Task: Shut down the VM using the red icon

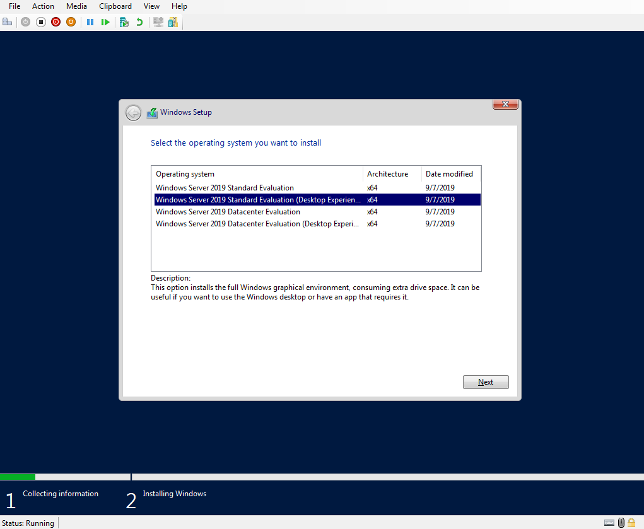Action: [x=56, y=22]
